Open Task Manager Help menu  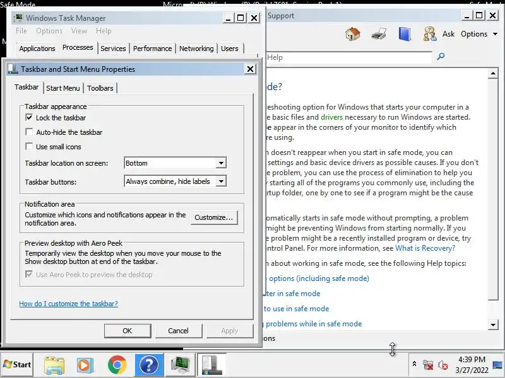tap(104, 31)
